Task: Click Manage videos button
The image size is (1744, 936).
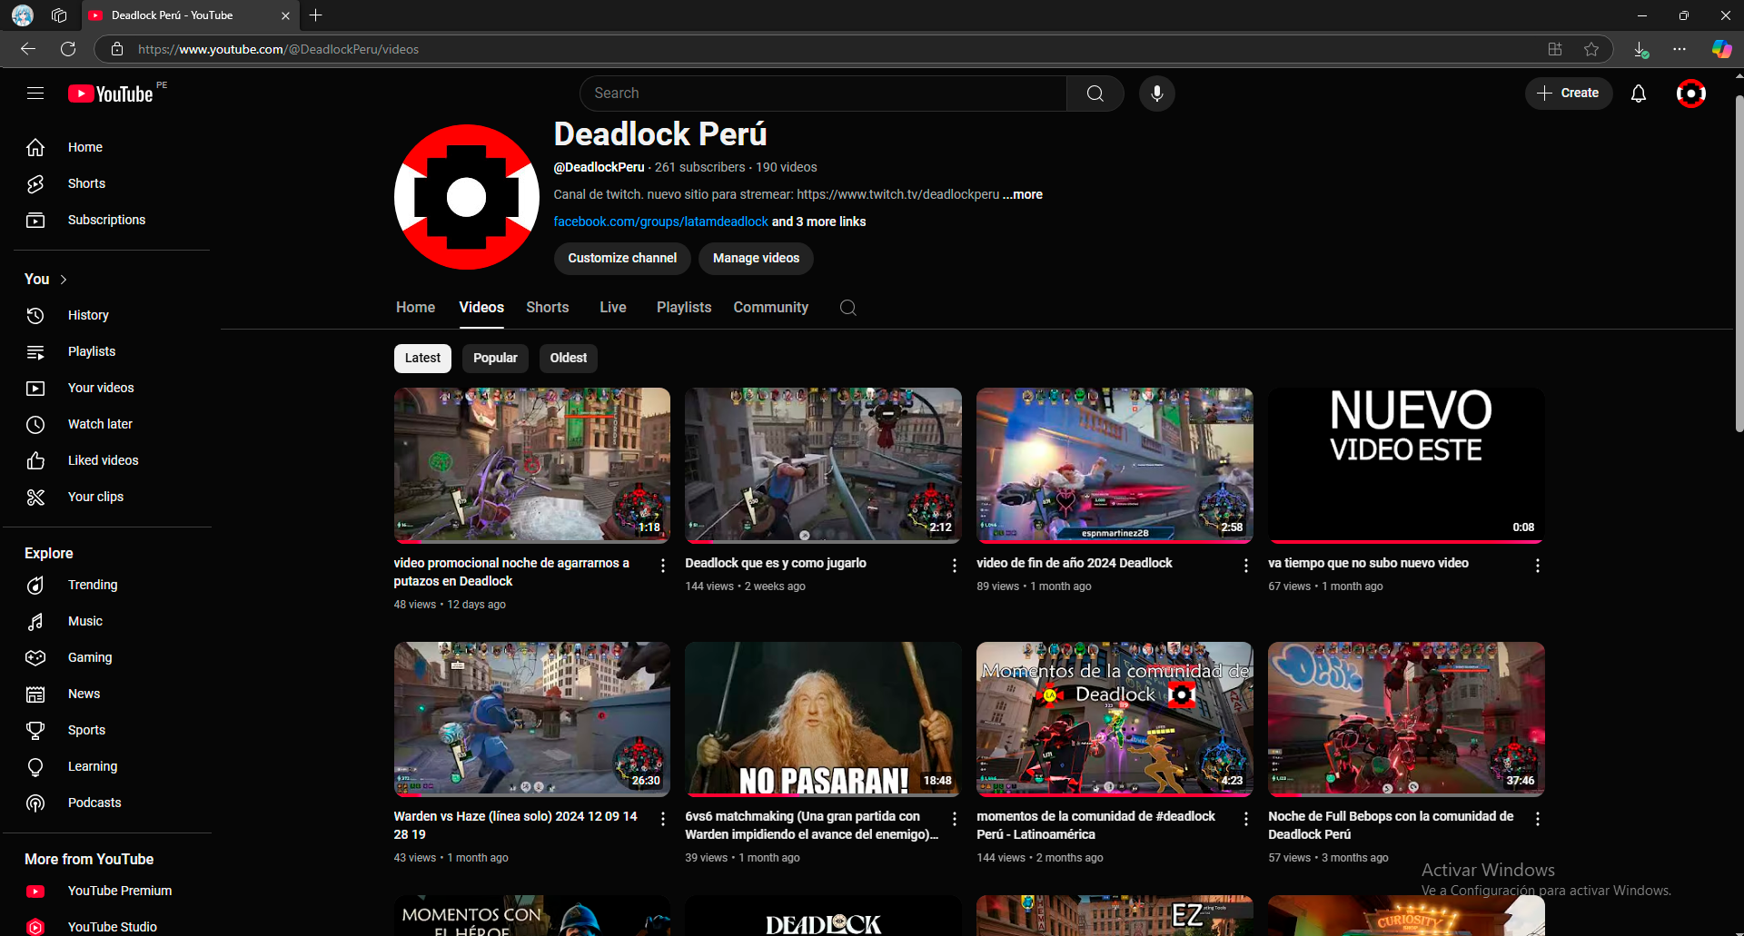Action: [x=756, y=259]
